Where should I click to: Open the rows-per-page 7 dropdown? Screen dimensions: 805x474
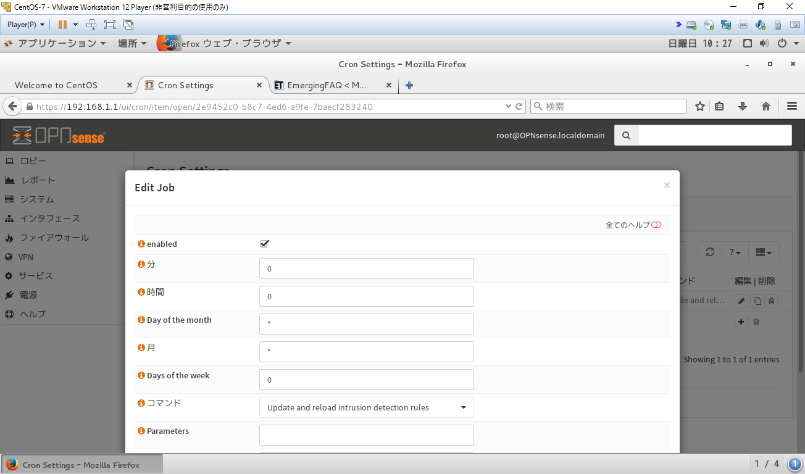pos(735,252)
